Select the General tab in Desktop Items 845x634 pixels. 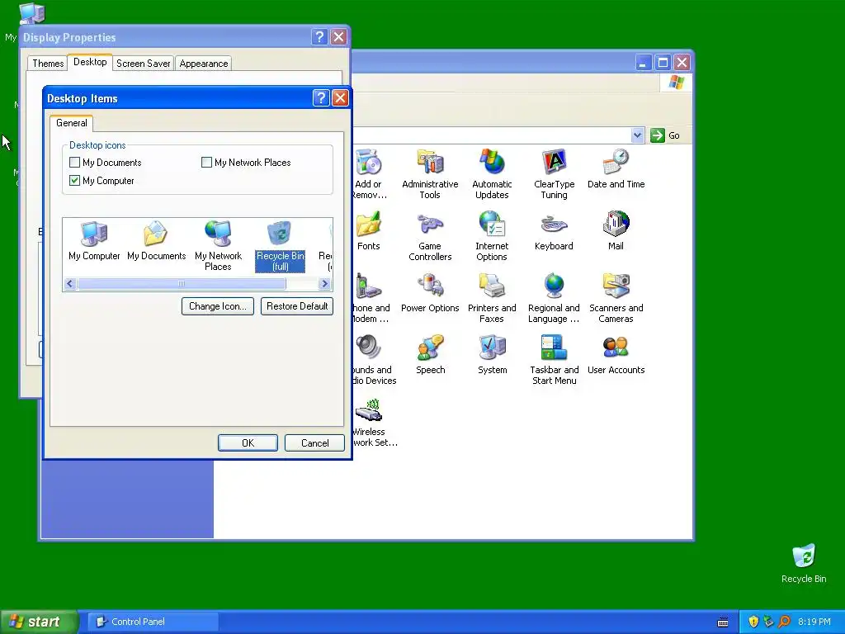[x=72, y=123]
